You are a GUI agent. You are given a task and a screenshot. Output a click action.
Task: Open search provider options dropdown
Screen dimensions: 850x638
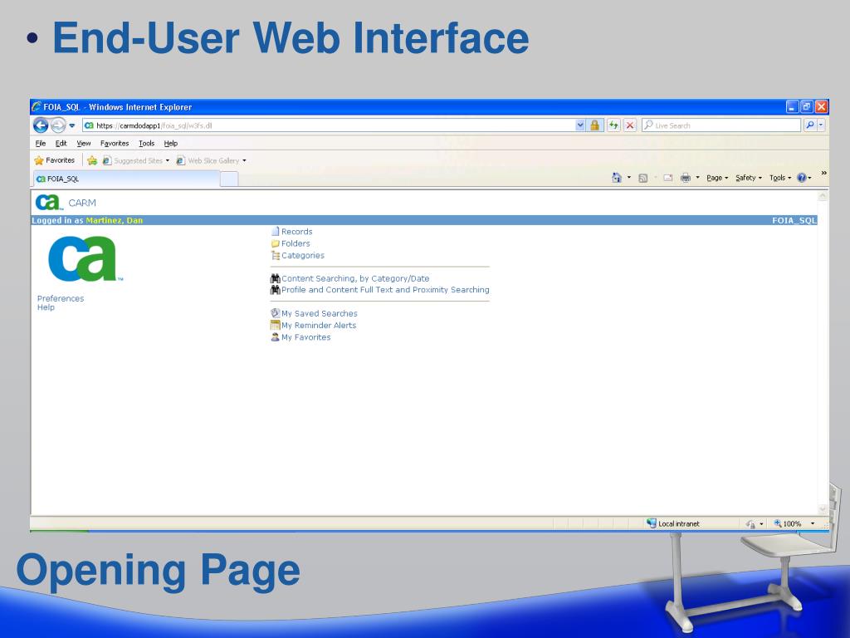tap(821, 125)
